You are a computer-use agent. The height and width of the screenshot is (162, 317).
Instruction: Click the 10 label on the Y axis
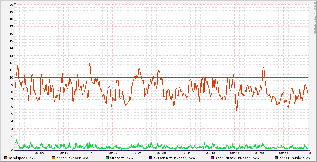(11, 78)
